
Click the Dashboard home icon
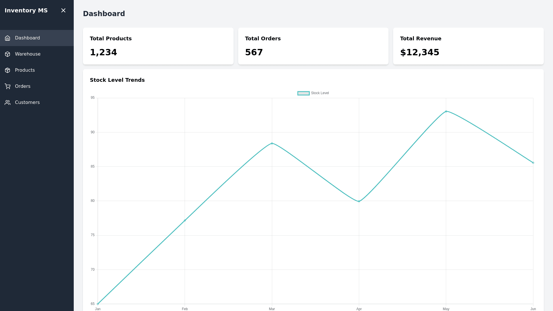7,38
